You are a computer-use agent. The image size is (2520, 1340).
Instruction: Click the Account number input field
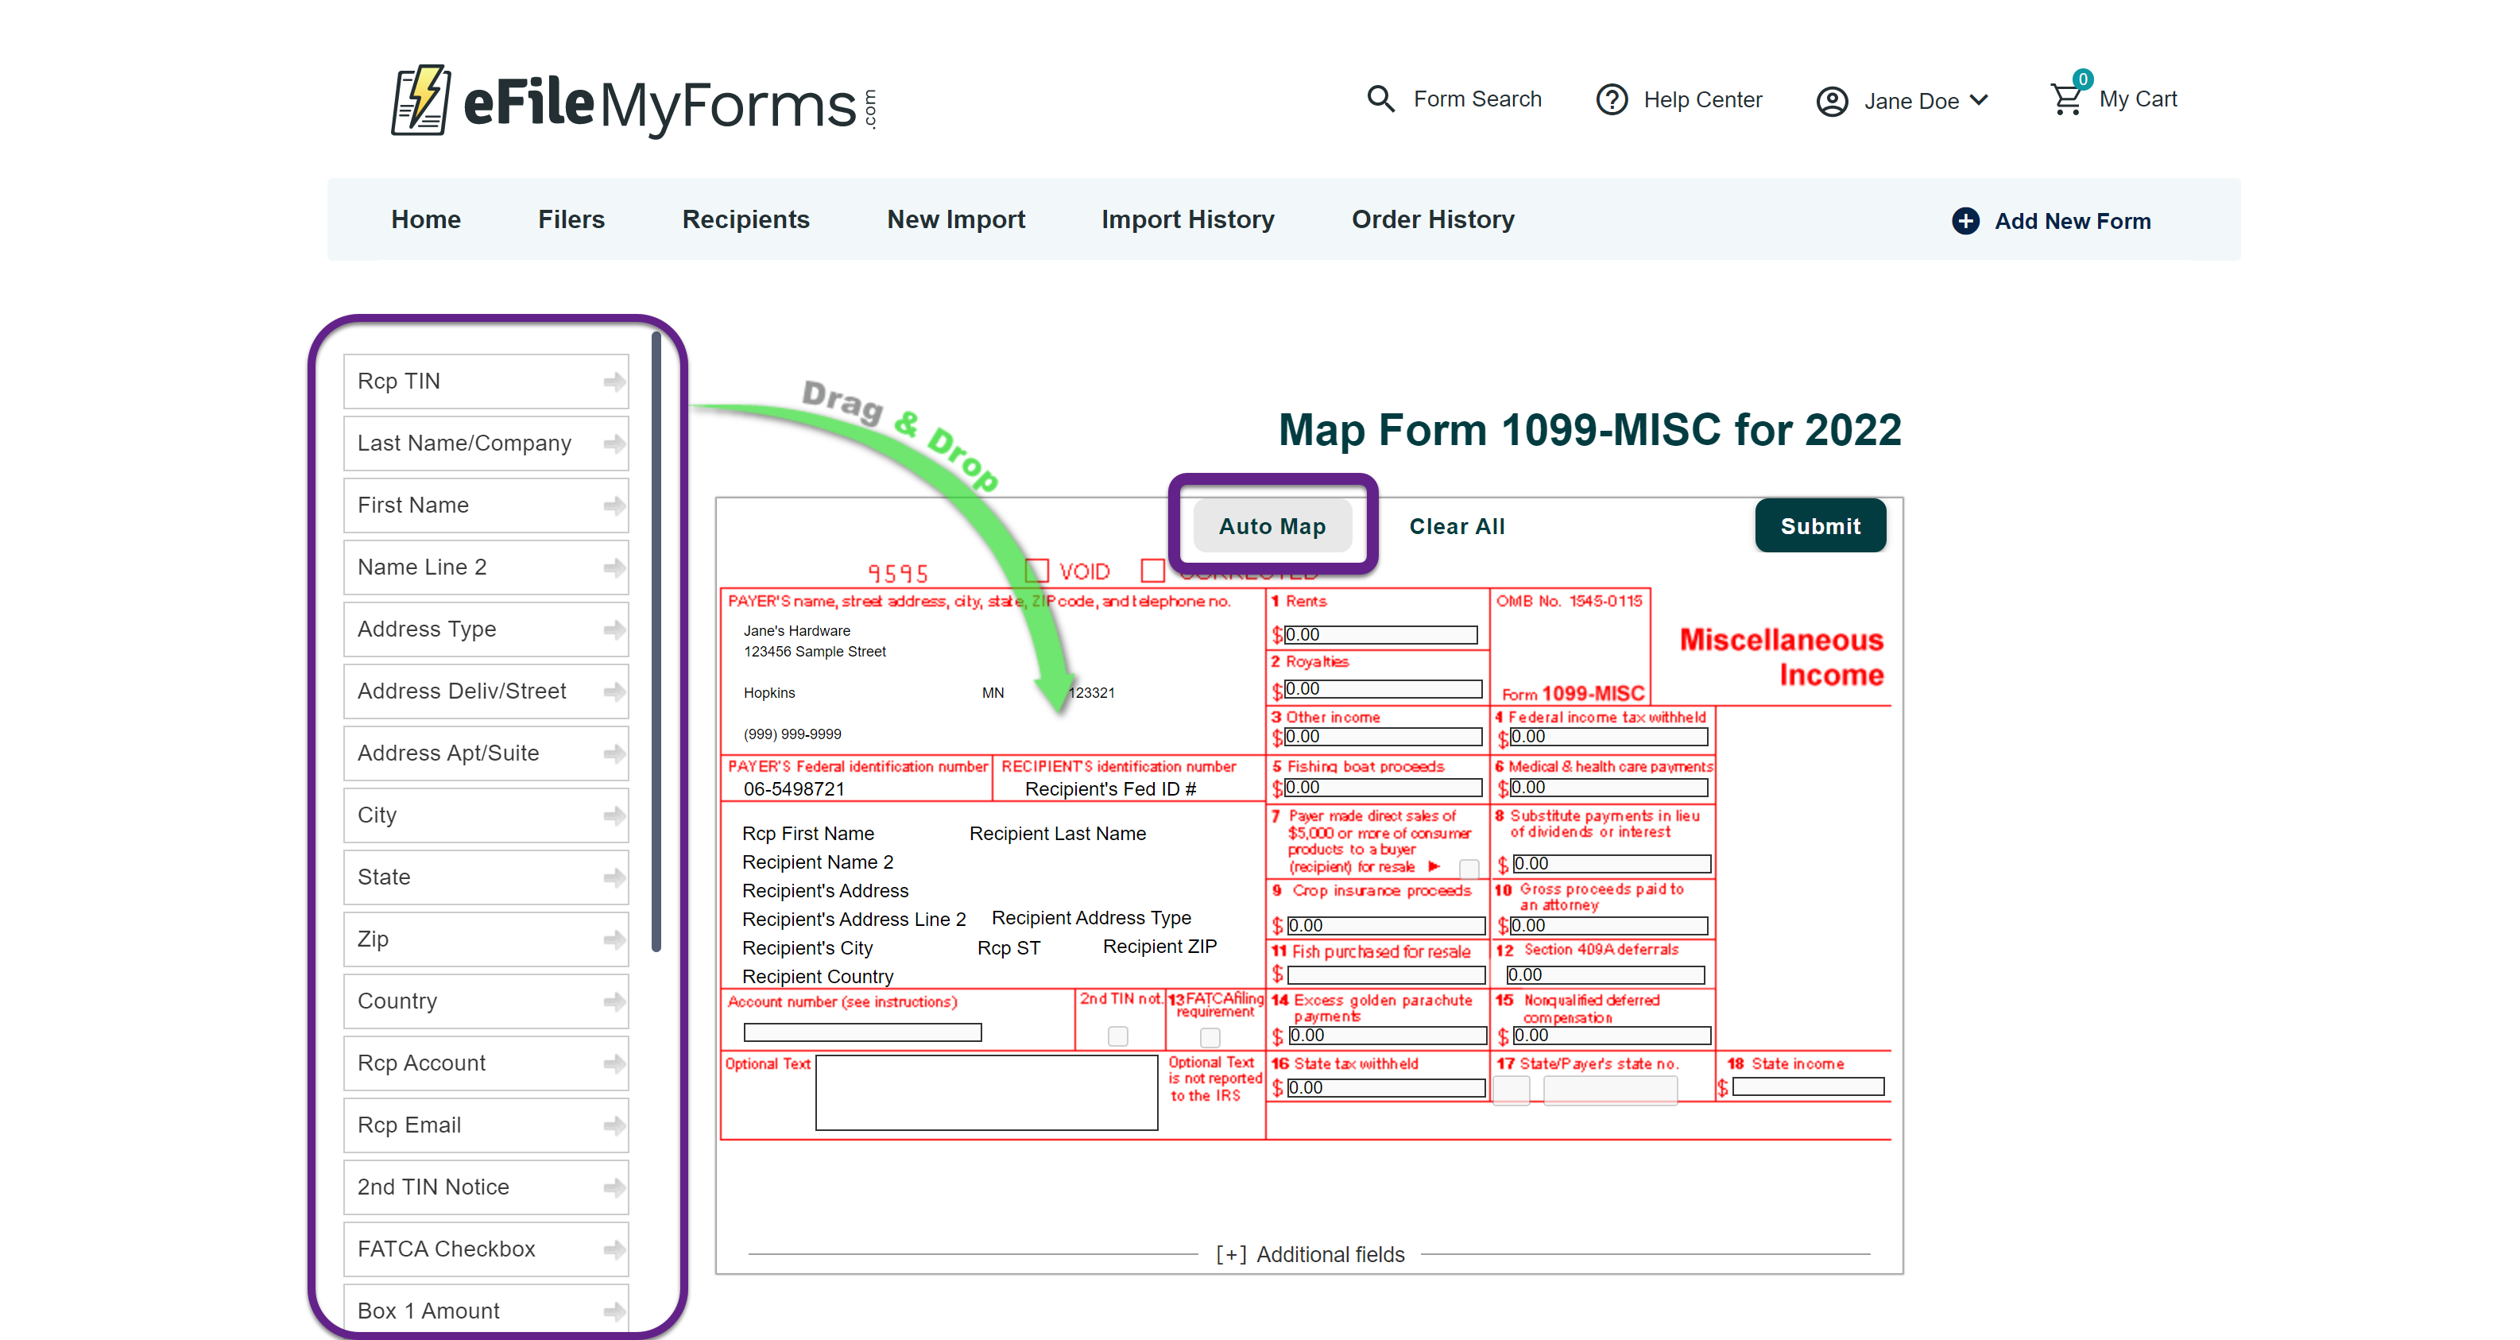click(x=861, y=1033)
